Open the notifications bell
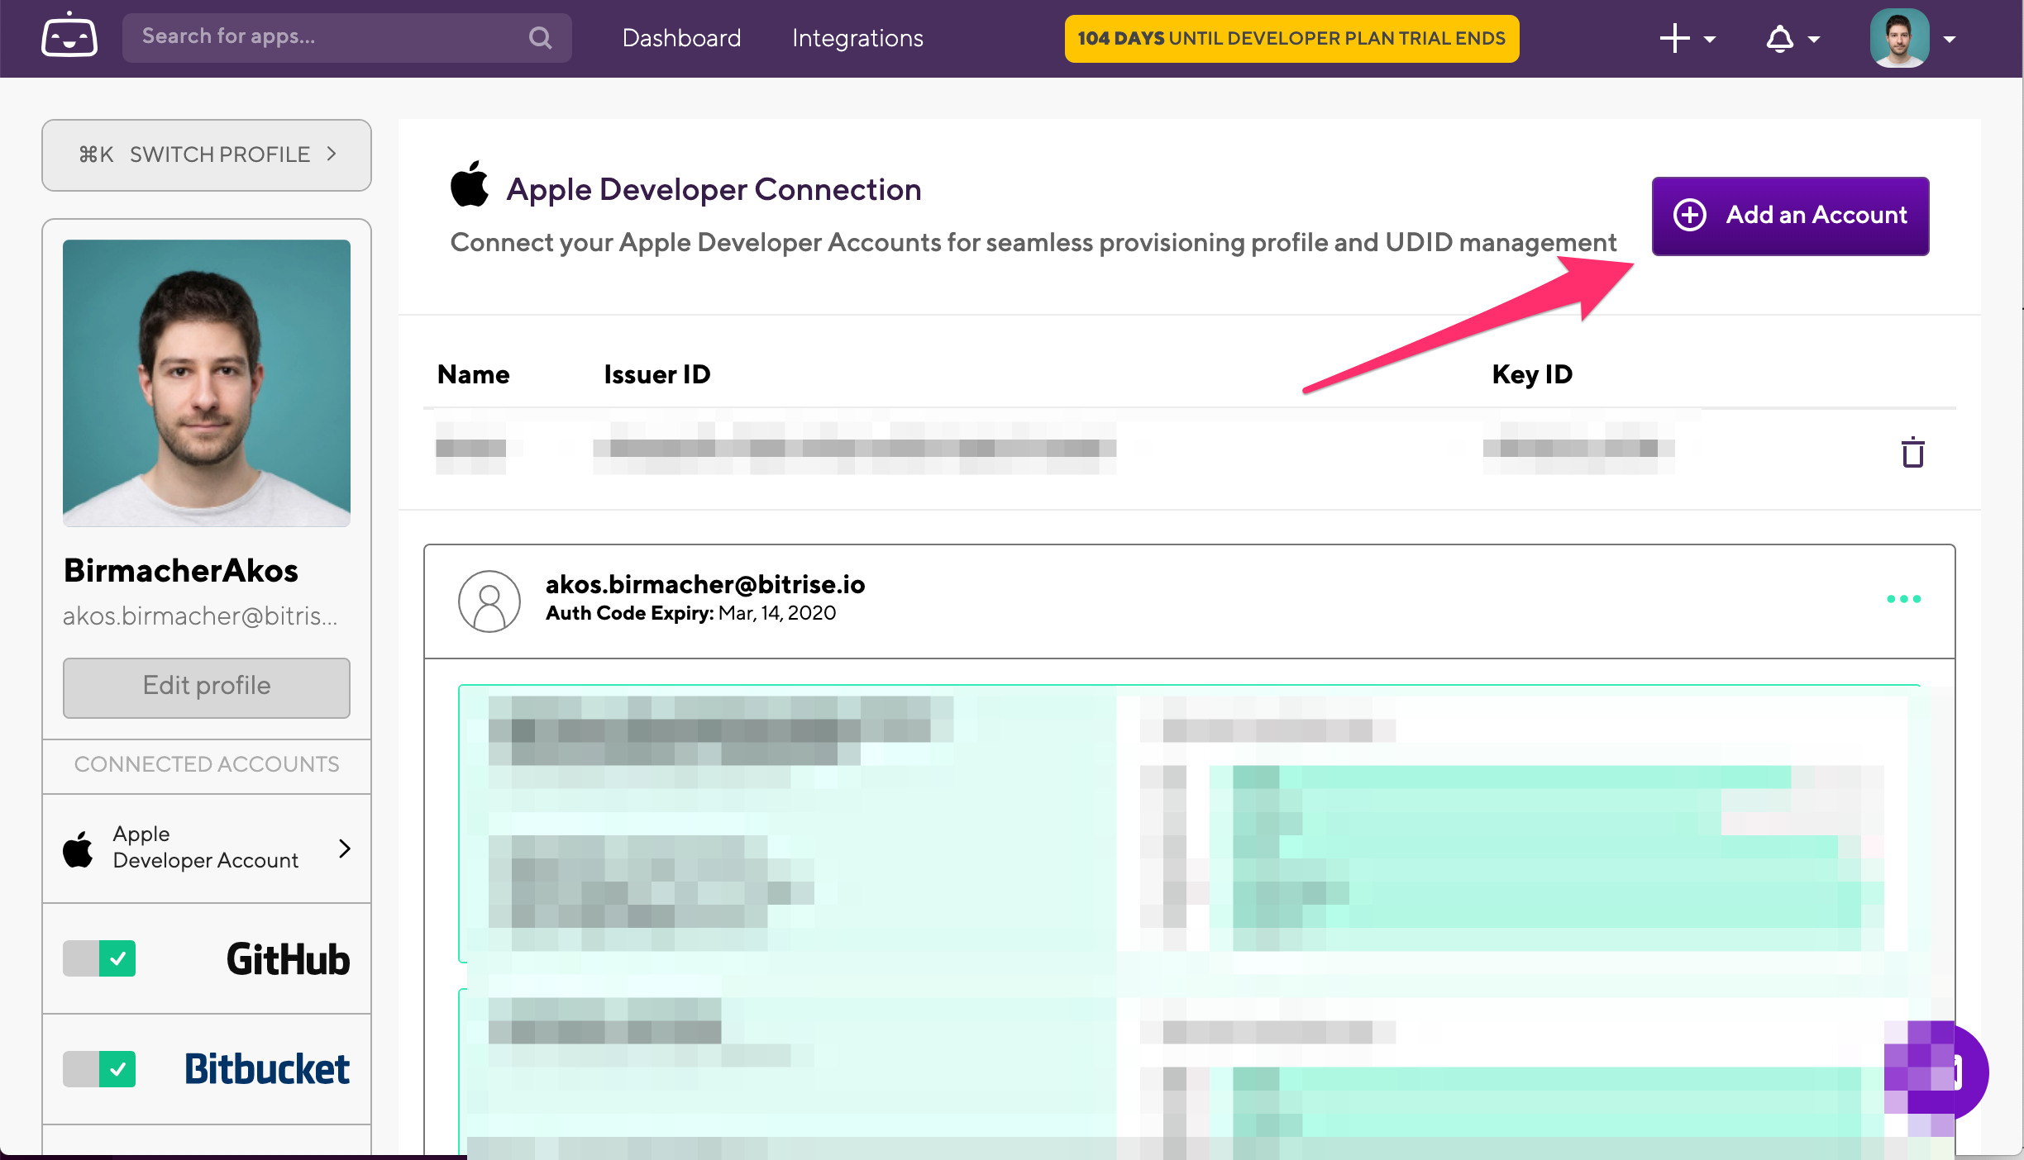Image resolution: width=2024 pixels, height=1160 pixels. click(x=1779, y=38)
